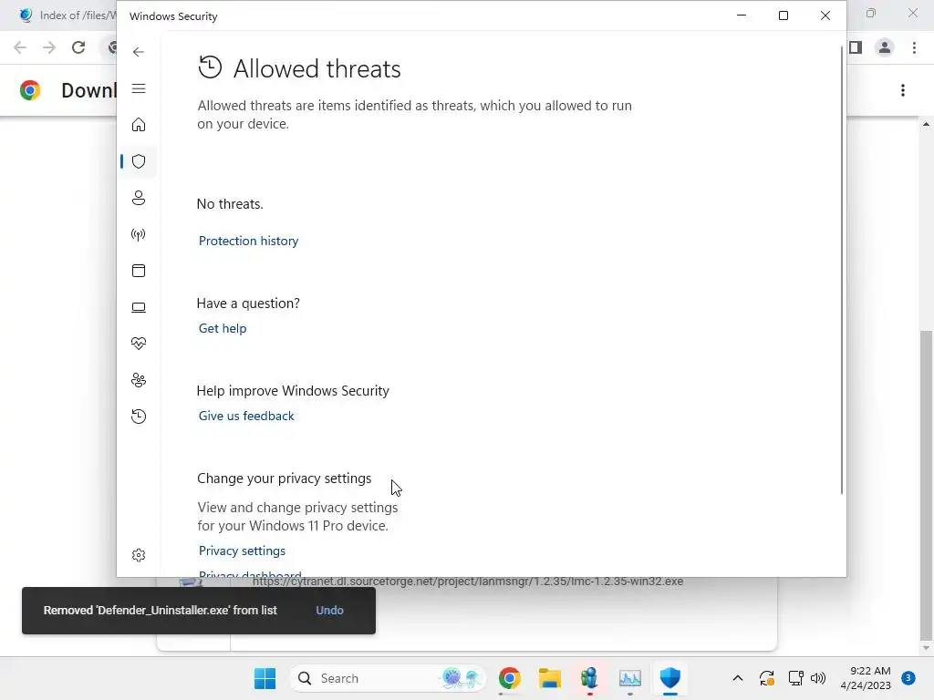Click Chrome forward arrow
This screenshot has width=934, height=700.
pyautogui.click(x=49, y=47)
